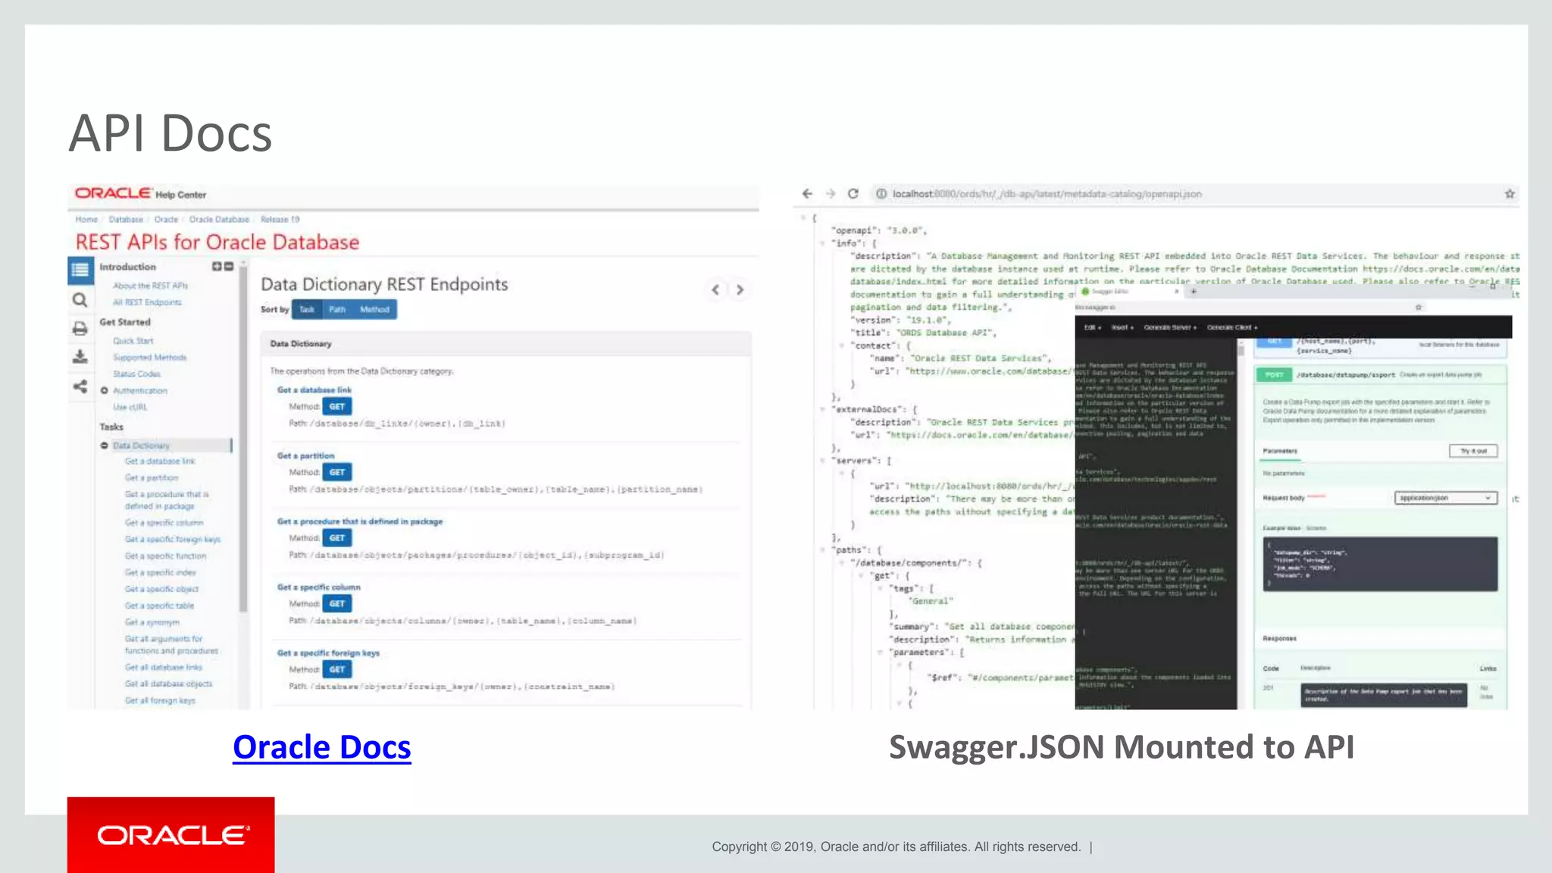Click the expand-all plus icon beside Introduction
This screenshot has height=873, width=1552.
tap(217, 267)
